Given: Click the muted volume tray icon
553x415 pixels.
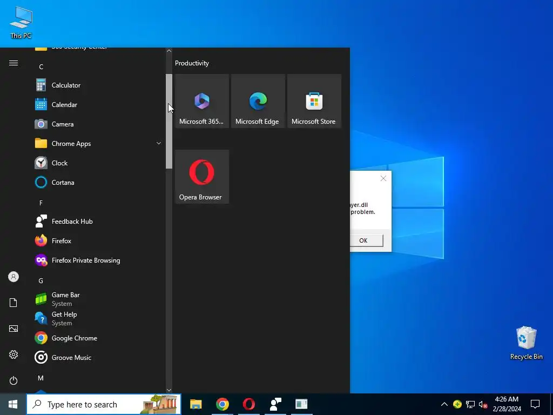Looking at the screenshot, I should [483, 404].
